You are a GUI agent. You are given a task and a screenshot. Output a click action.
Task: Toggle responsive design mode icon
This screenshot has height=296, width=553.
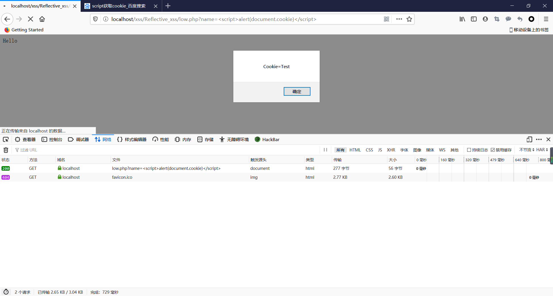529,140
